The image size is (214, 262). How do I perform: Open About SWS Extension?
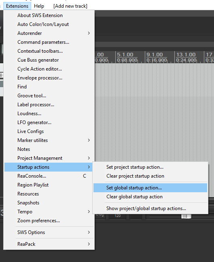tap(49, 15)
